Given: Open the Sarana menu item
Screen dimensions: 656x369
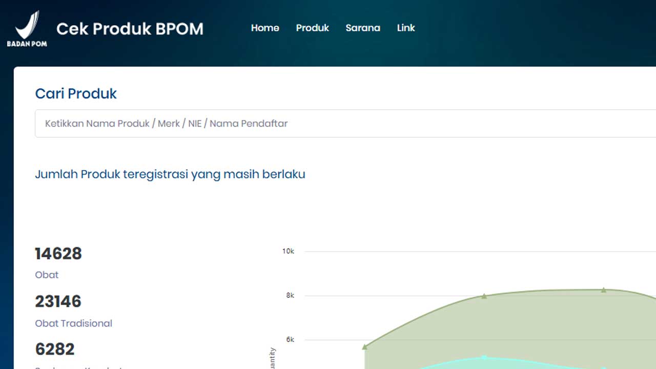Looking at the screenshot, I should 363,28.
